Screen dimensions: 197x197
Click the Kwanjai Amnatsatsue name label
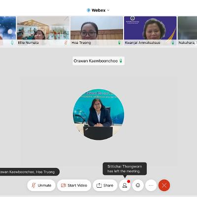click(142, 43)
